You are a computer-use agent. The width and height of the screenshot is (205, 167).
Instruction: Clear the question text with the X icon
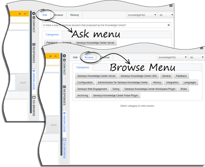point(169,25)
